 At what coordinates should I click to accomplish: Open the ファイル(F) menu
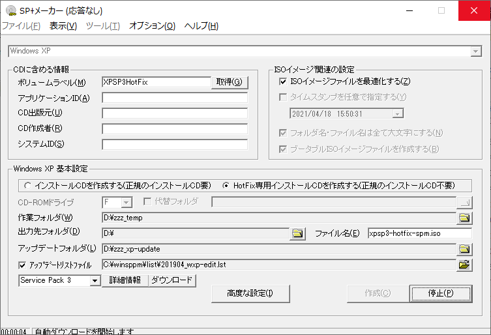click(x=22, y=25)
